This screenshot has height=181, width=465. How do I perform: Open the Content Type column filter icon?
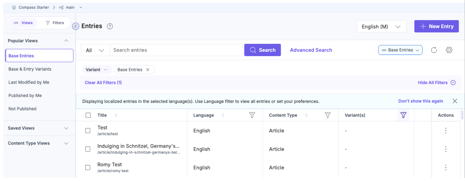(328, 115)
